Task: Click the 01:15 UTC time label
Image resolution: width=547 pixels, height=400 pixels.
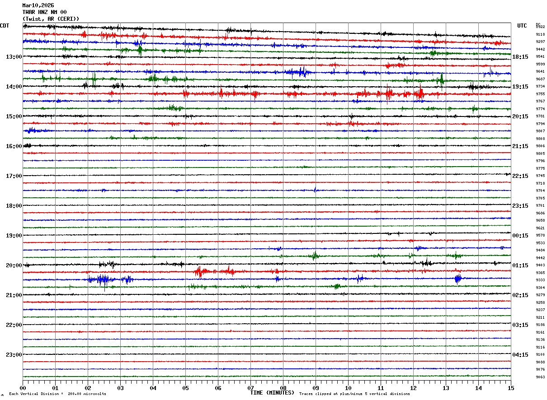Action: pyautogui.click(x=520, y=265)
